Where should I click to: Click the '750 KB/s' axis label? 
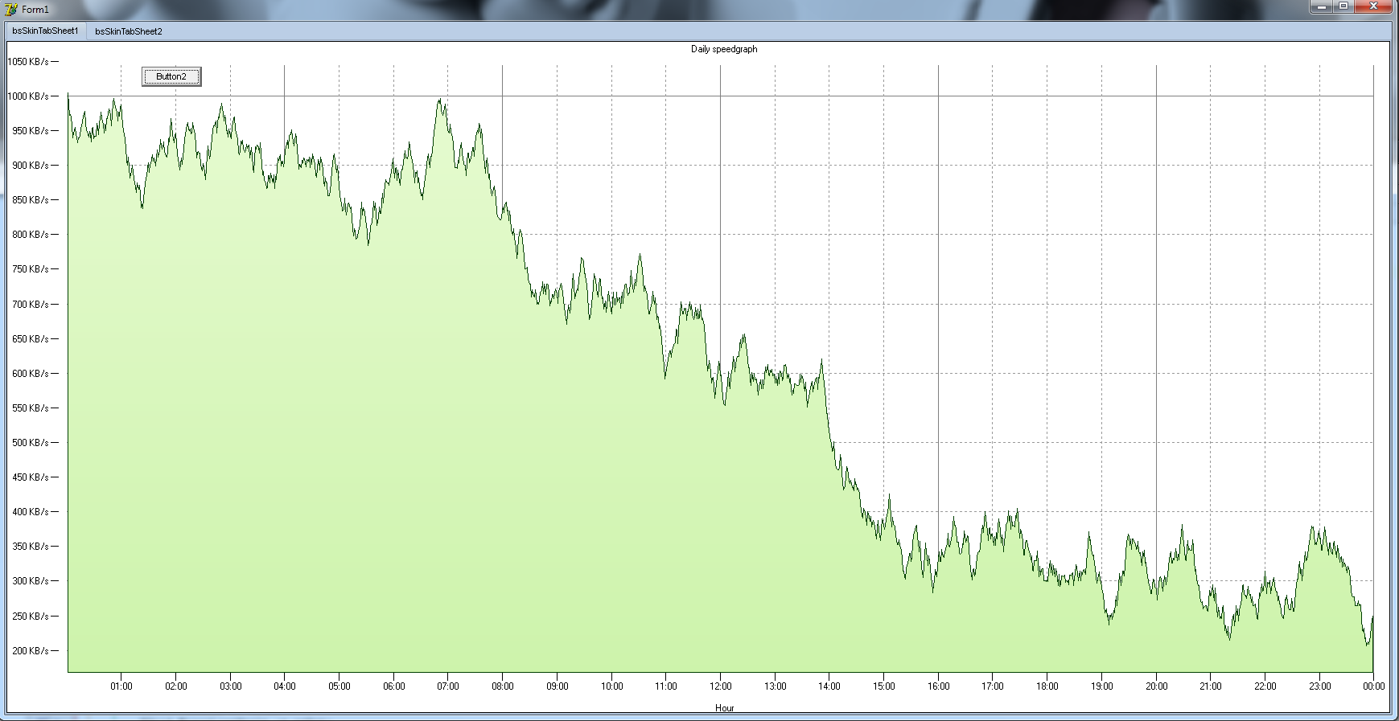(31, 269)
